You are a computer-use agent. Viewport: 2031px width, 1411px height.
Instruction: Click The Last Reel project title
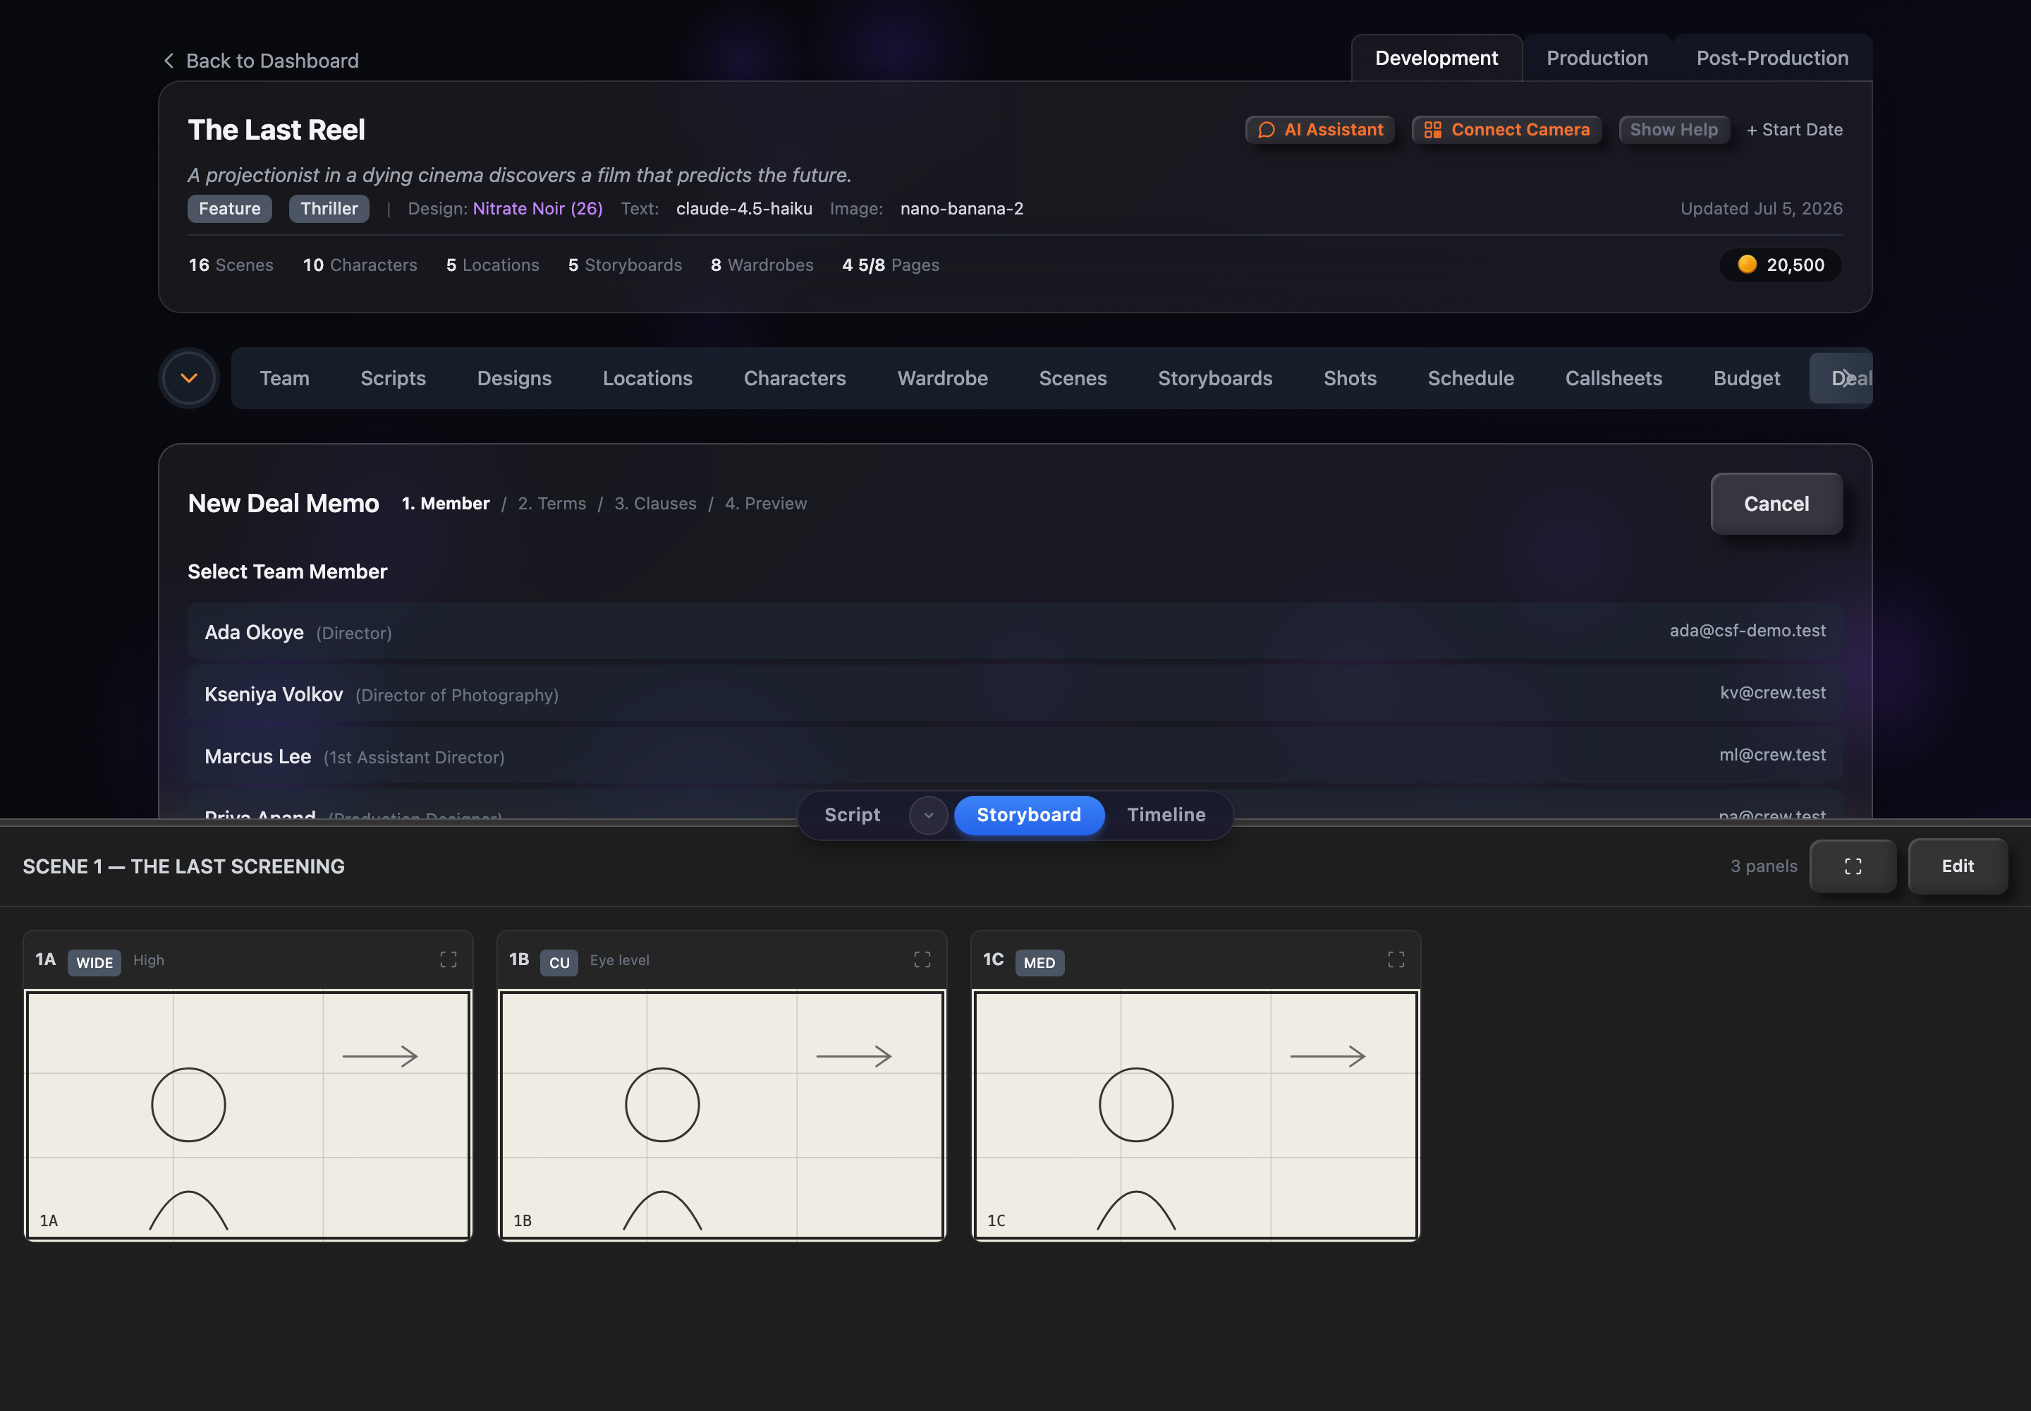[276, 130]
